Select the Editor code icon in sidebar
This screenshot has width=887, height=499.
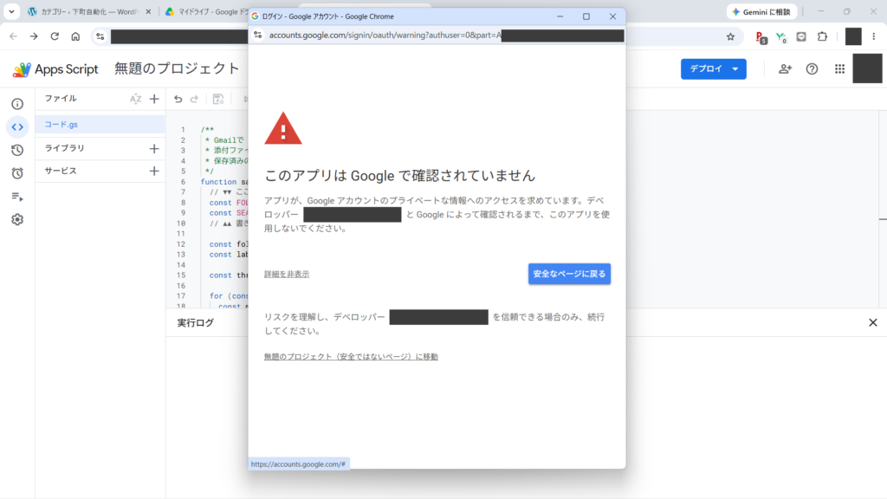pos(17,127)
